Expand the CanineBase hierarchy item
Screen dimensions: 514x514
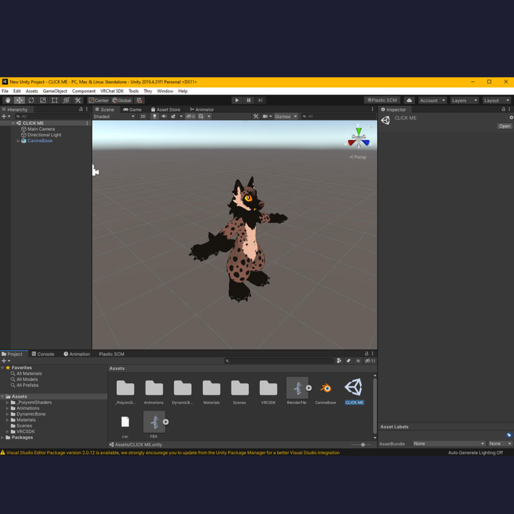[x=19, y=140]
